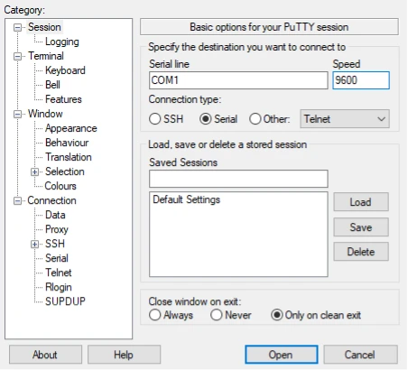This screenshot has height=370, width=408.
Task: Open SSH settings under Connection
Action: coord(55,244)
